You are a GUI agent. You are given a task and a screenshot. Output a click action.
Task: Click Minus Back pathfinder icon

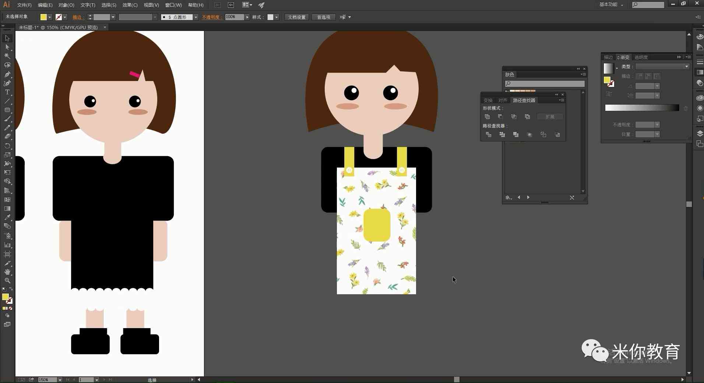[557, 135]
